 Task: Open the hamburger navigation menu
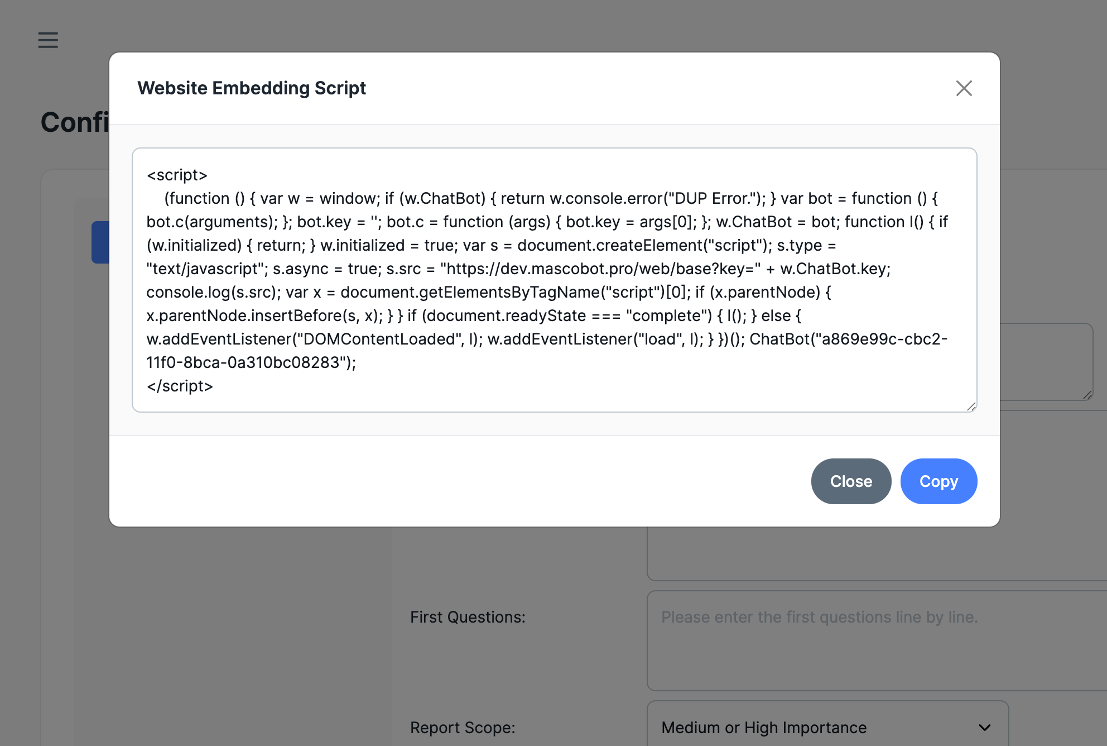coord(48,40)
